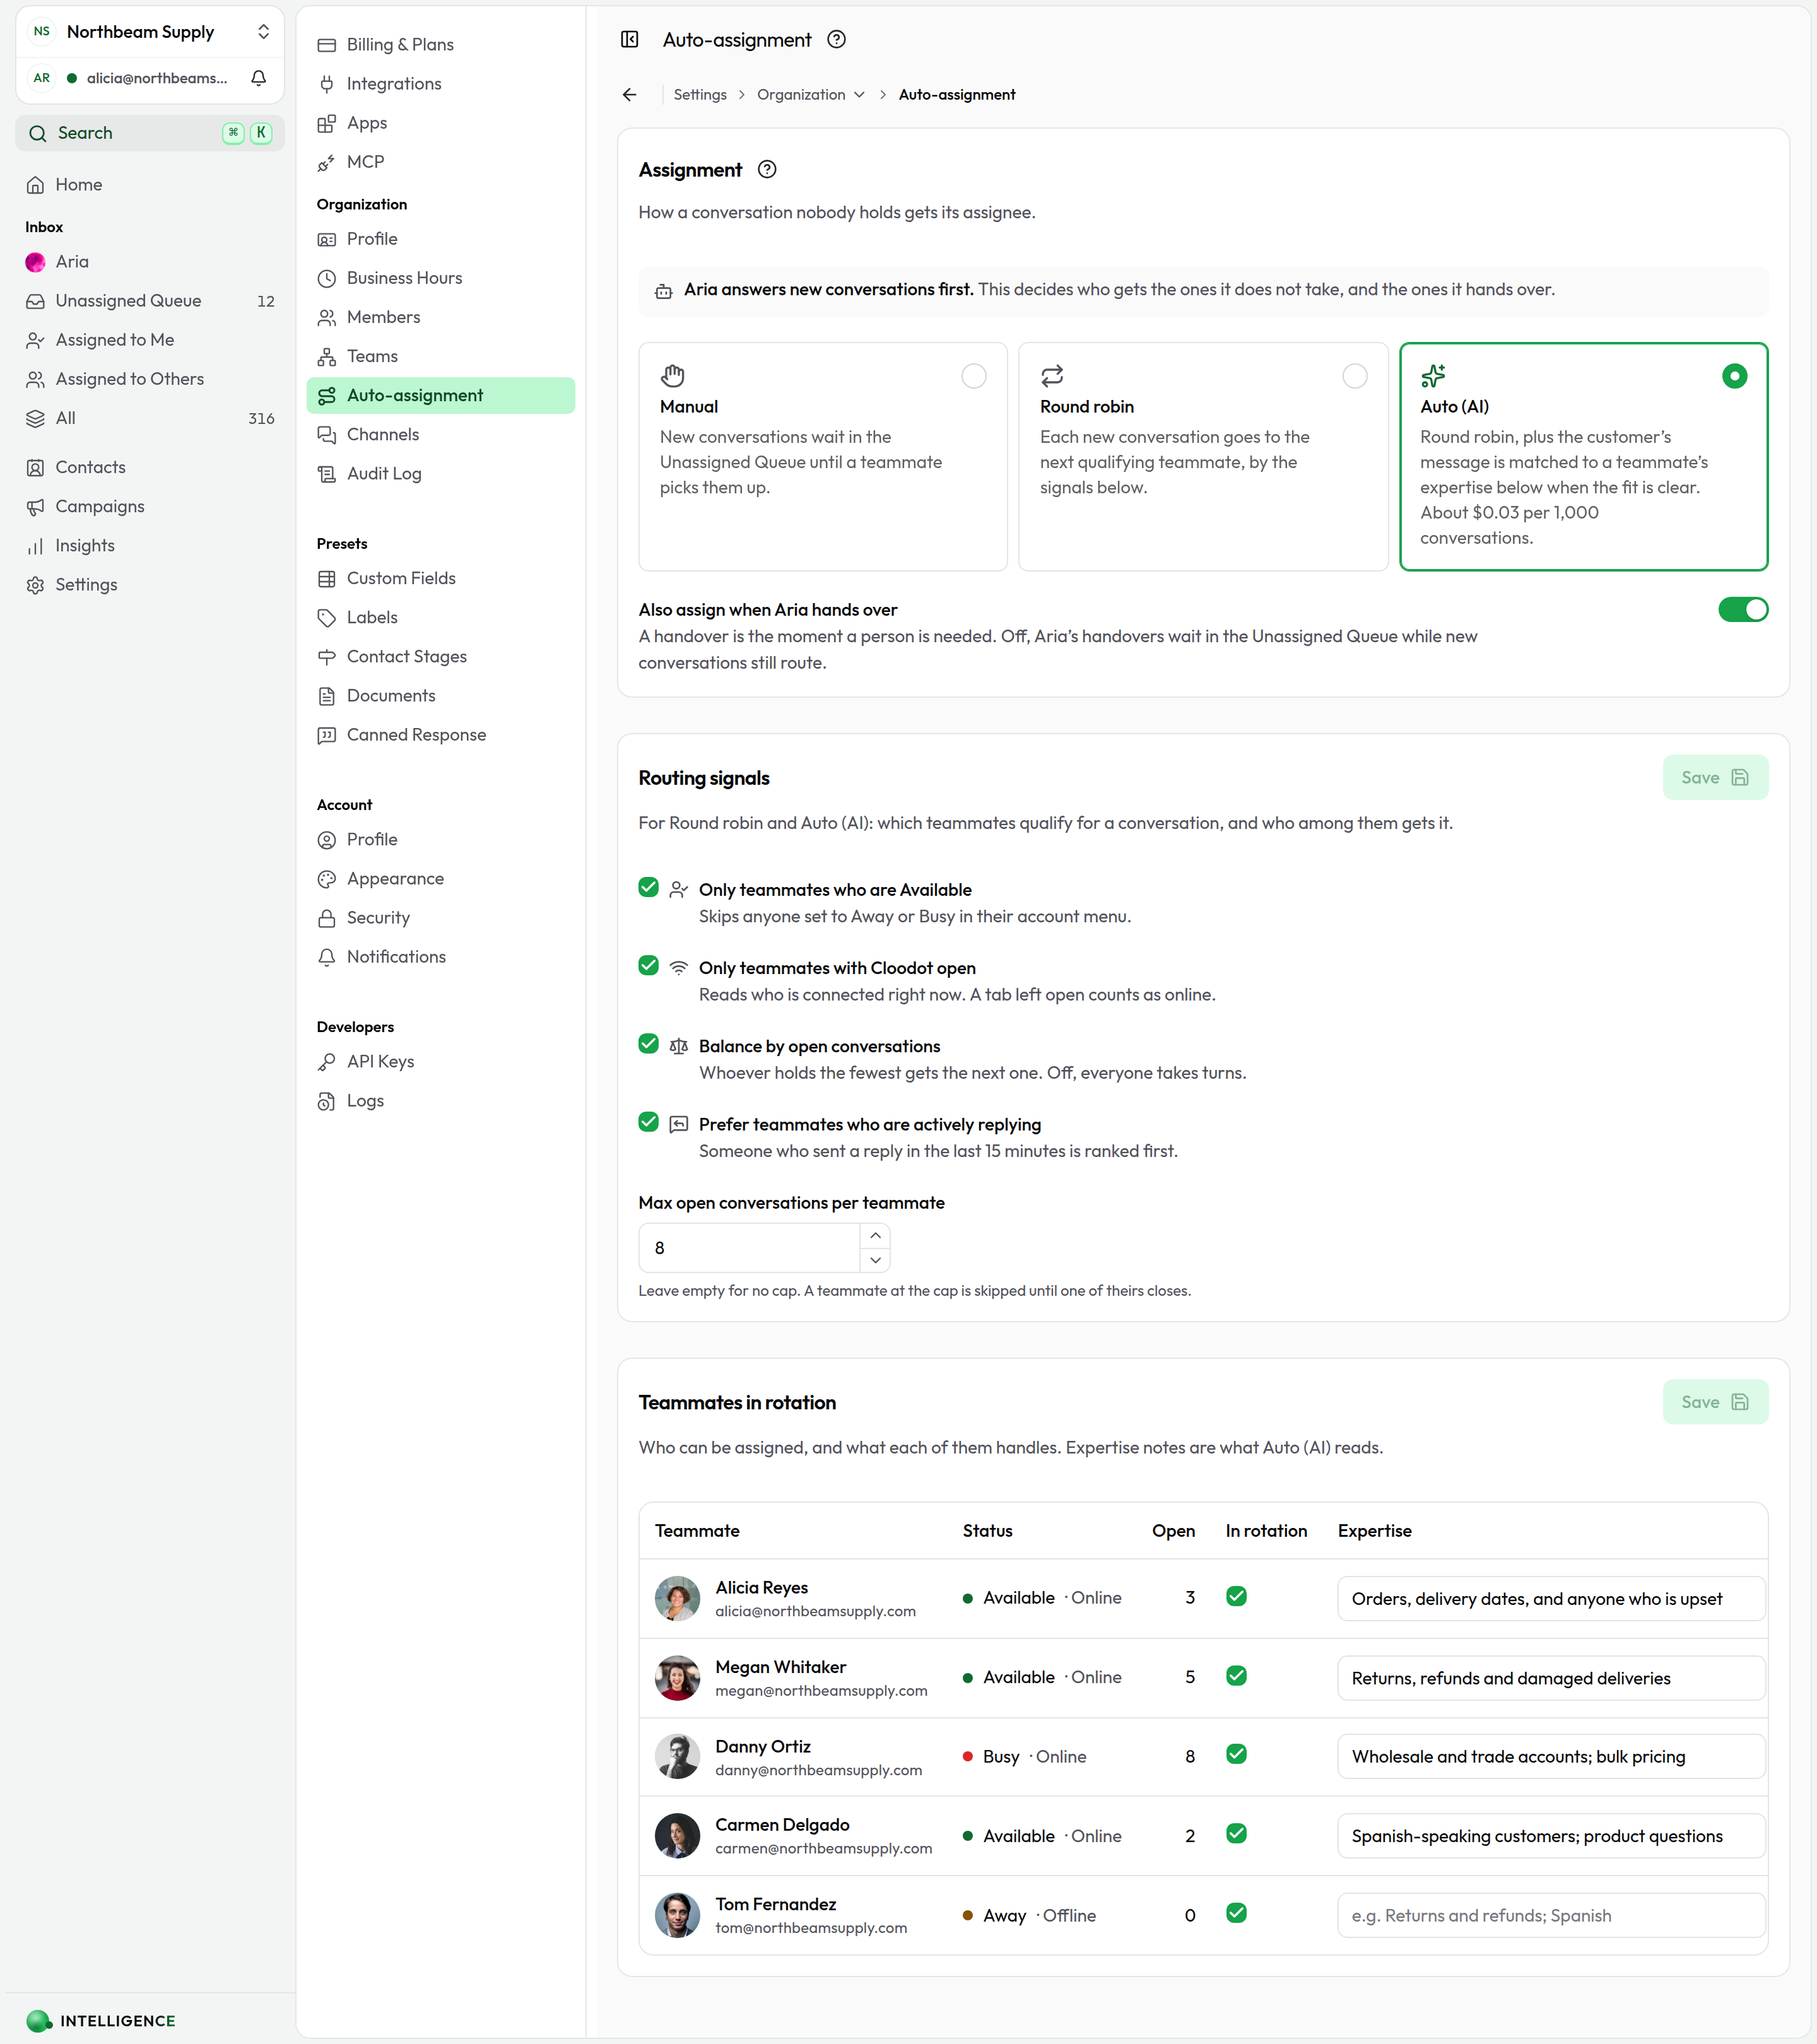Screen dimensions: 1817x2044
Task: Open the Unassigned Queue inbox
Action: (x=150, y=300)
